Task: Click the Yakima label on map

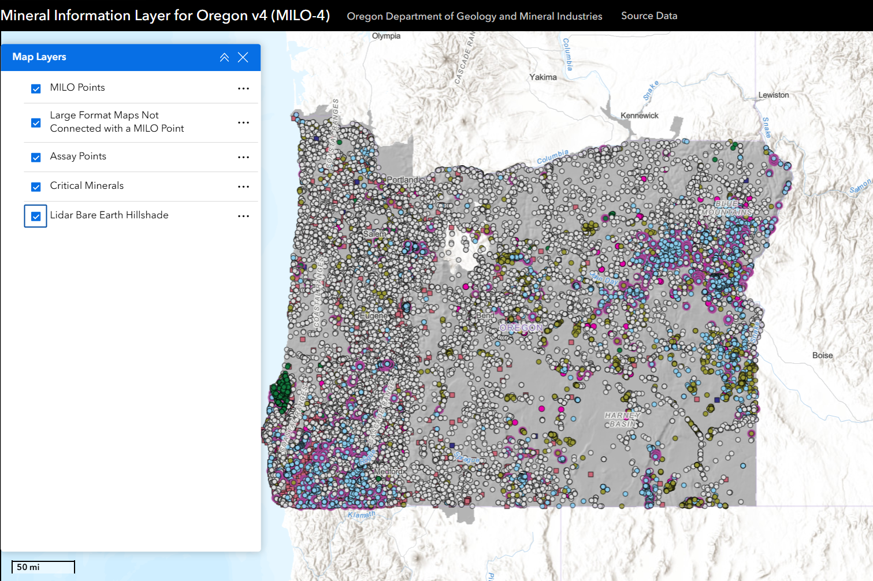Action: click(x=543, y=77)
